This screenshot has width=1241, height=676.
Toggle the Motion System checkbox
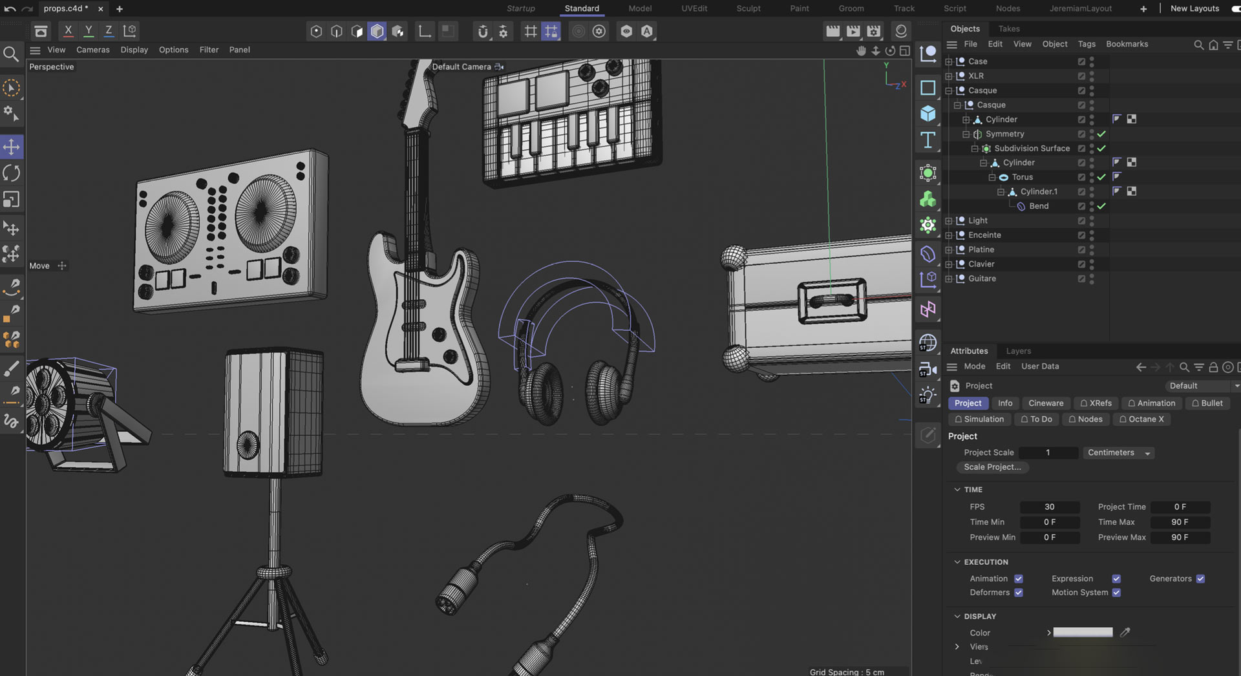click(1116, 593)
